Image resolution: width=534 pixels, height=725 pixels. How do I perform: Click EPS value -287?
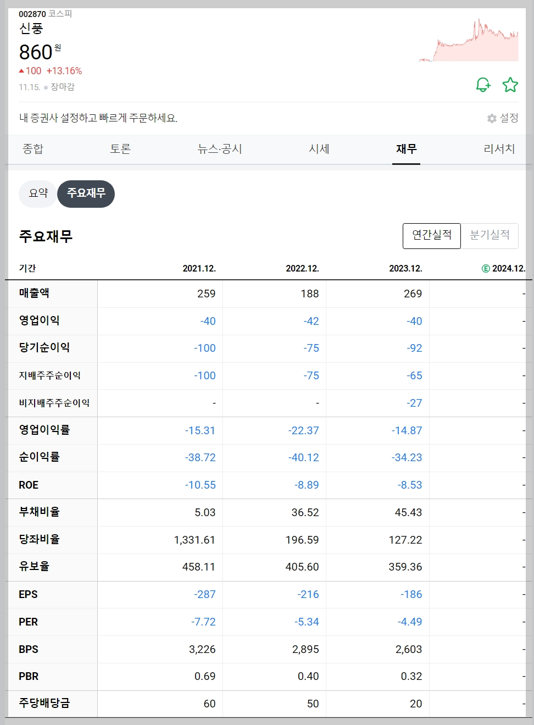click(x=204, y=594)
